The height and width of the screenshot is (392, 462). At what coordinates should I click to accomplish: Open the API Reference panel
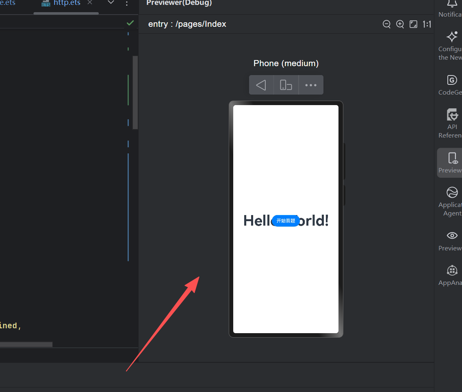pos(452,123)
